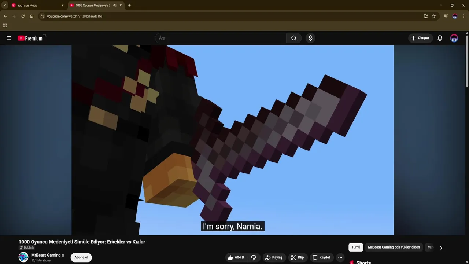Click the video player to pause
Screen dimensions: 469x264
point(232,140)
